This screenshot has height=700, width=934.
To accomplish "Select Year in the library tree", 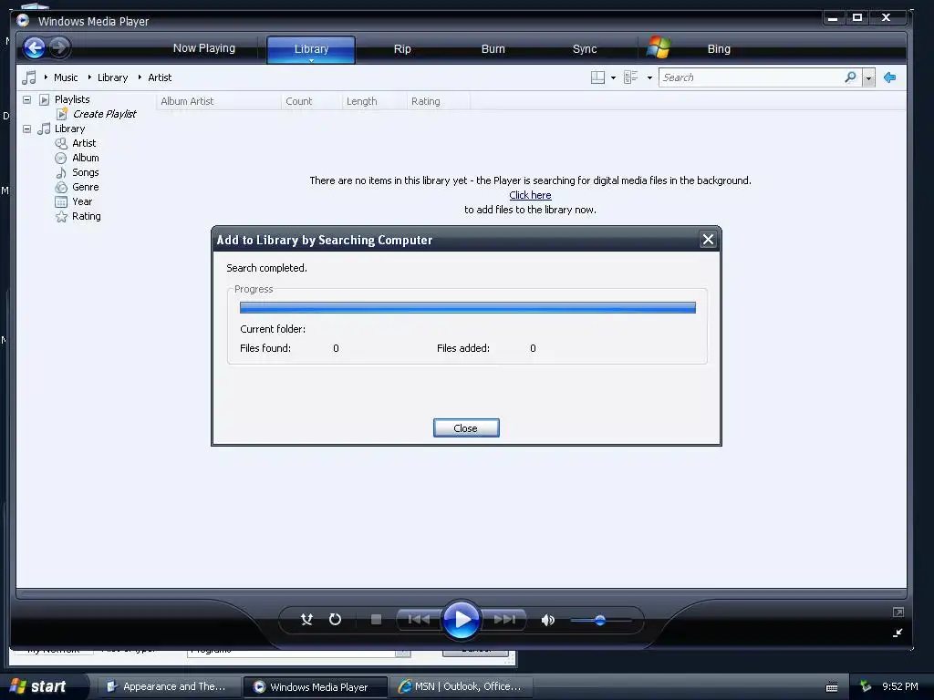I will (82, 201).
